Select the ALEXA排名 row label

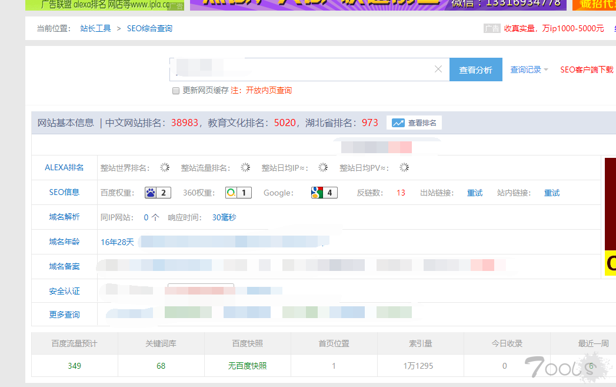point(64,168)
